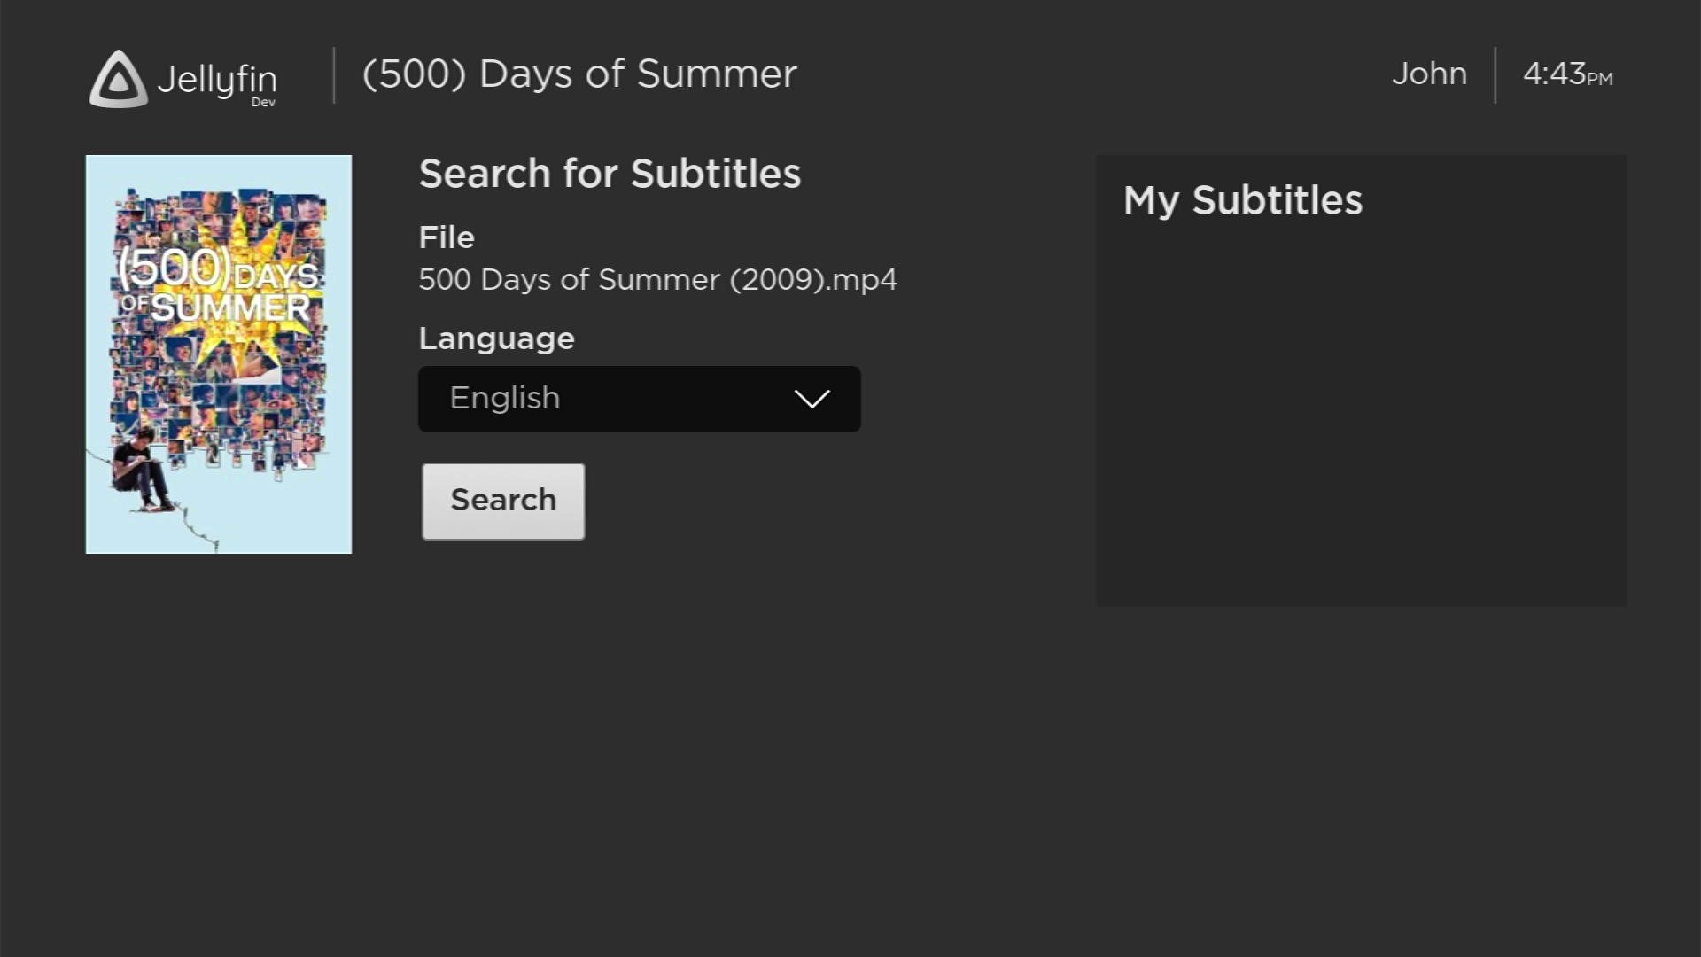Click the empty My Subtitles list area
The height and width of the screenshot is (957, 1701).
tap(1361, 416)
